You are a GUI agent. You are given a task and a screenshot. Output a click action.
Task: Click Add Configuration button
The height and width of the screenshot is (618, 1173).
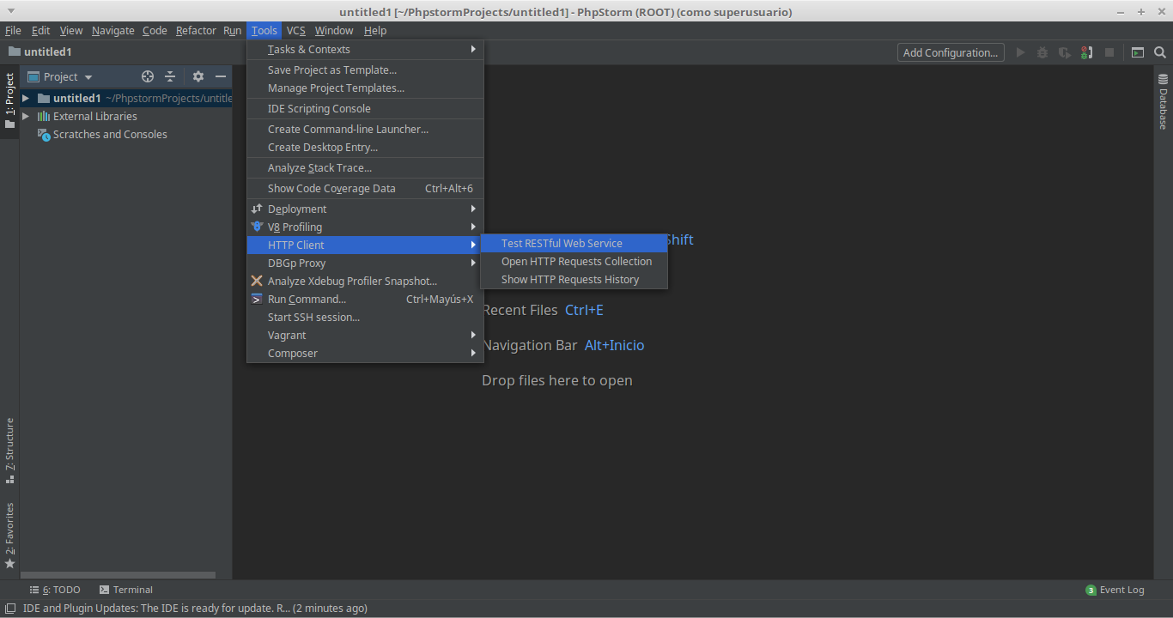pos(950,52)
